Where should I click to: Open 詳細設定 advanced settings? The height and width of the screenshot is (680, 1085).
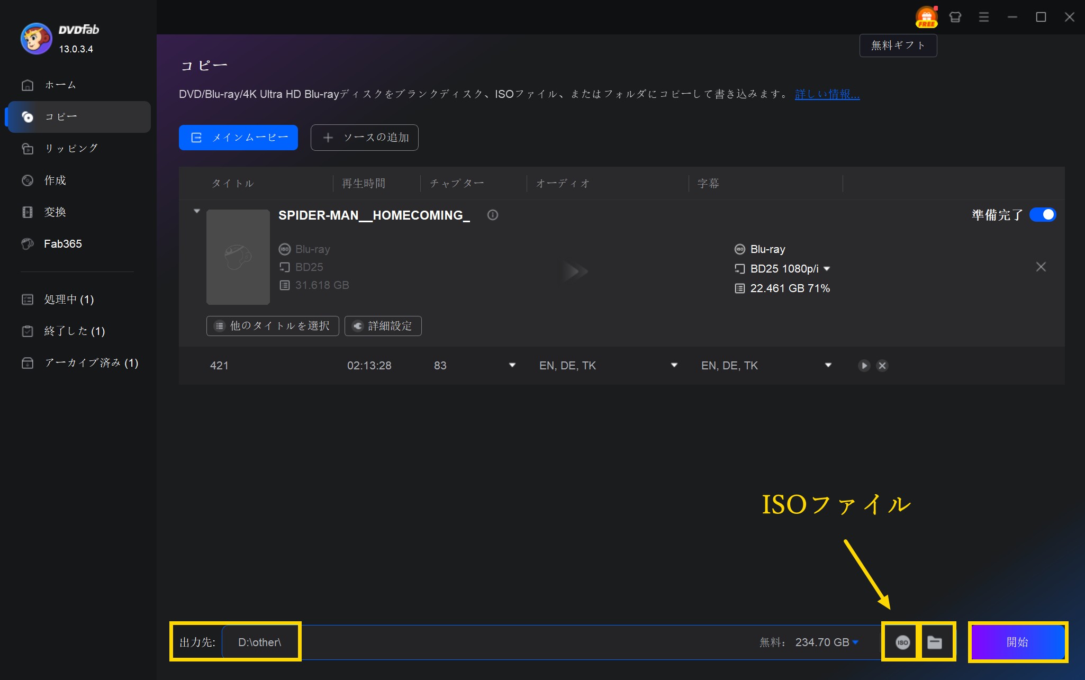(x=383, y=326)
